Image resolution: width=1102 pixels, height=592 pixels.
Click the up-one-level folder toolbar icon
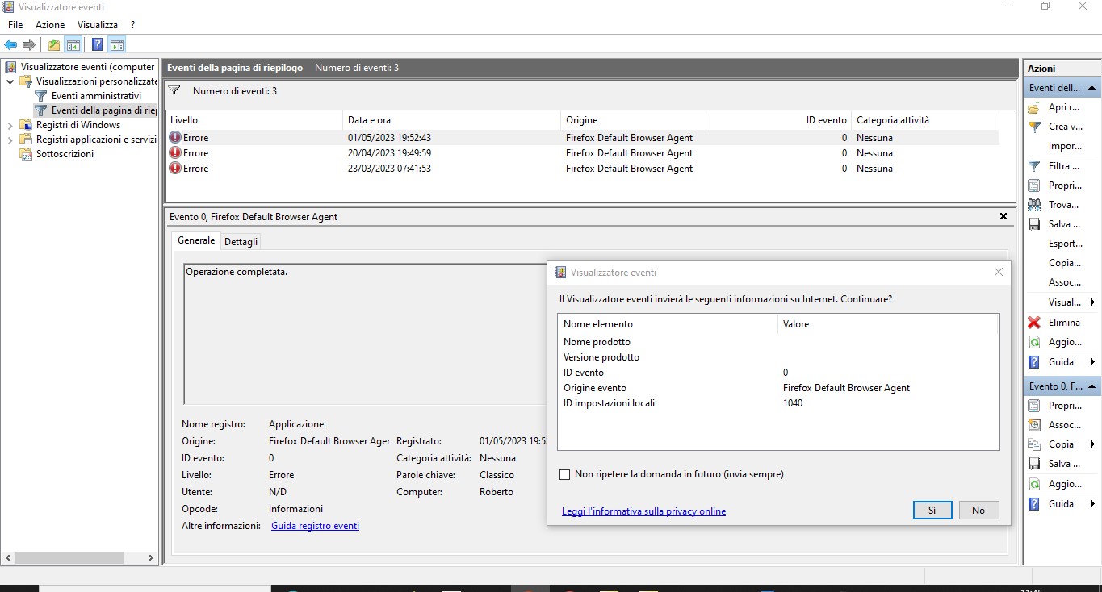[x=54, y=45]
